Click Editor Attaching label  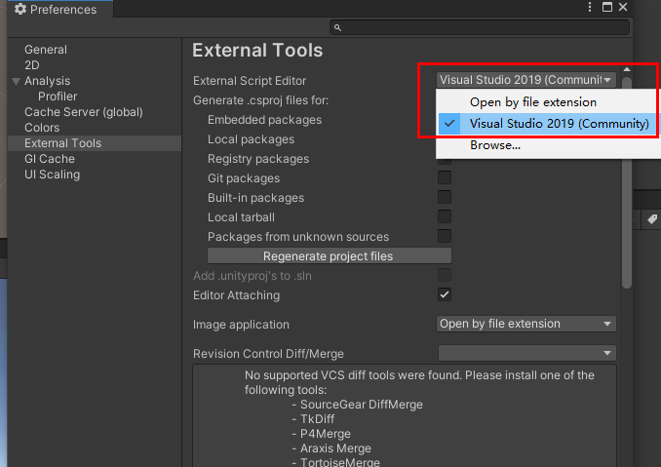[x=236, y=295]
